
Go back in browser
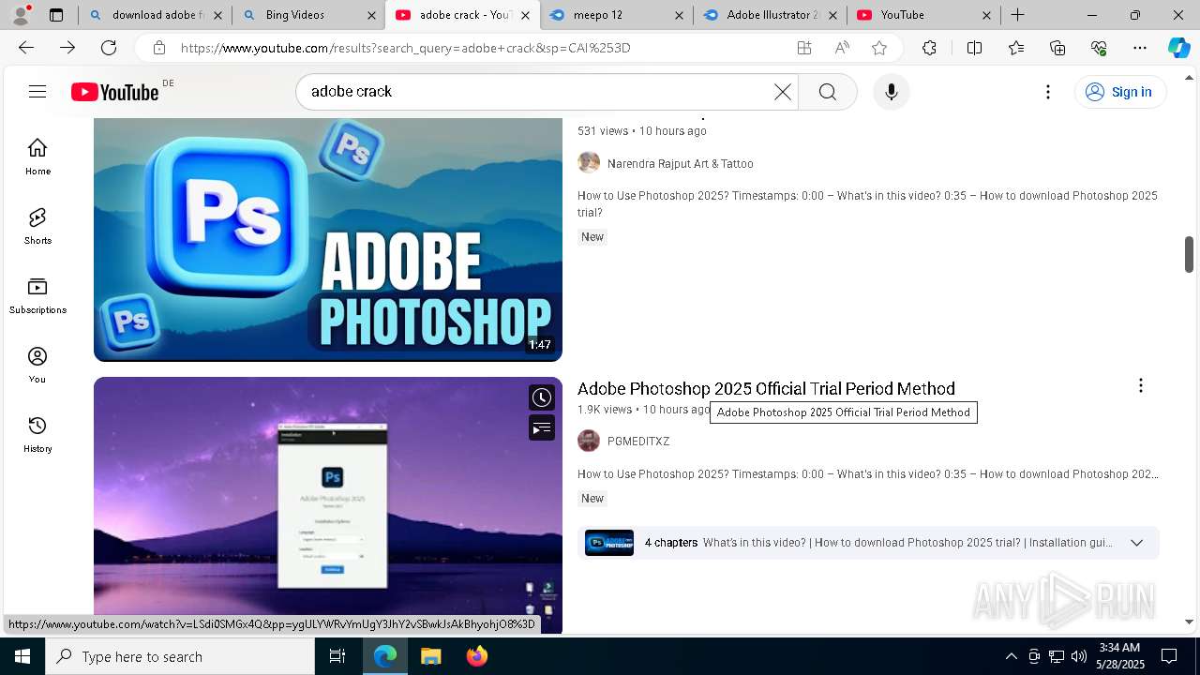tap(26, 48)
